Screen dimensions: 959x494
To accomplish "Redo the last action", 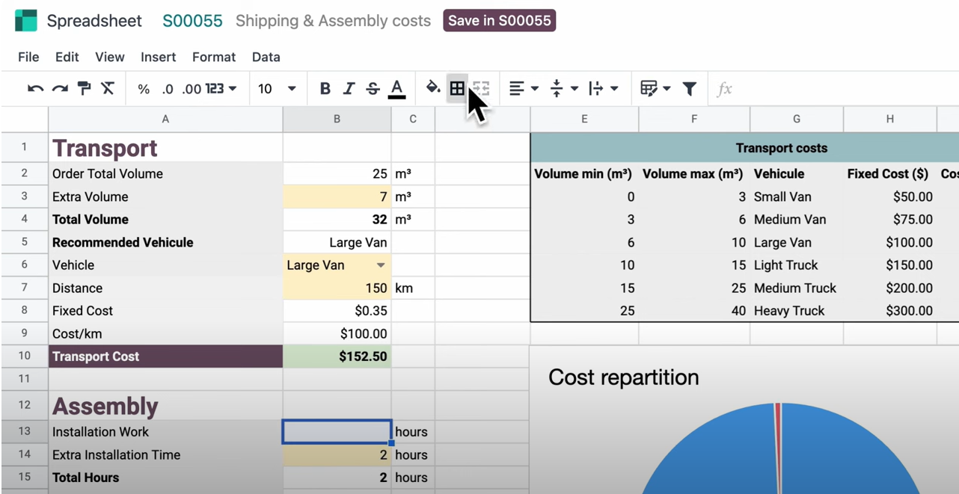I will [60, 88].
